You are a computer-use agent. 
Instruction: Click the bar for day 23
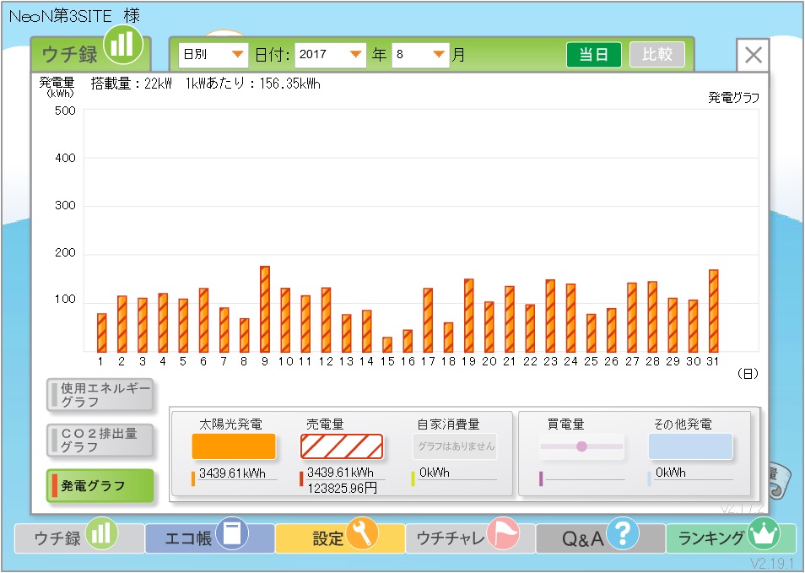pyautogui.click(x=550, y=316)
